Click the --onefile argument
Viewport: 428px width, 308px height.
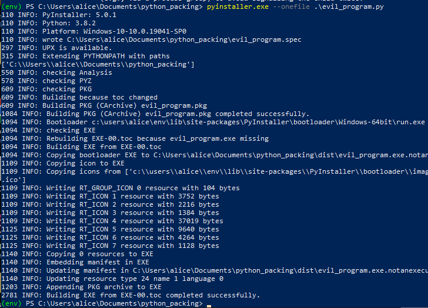[291, 7]
